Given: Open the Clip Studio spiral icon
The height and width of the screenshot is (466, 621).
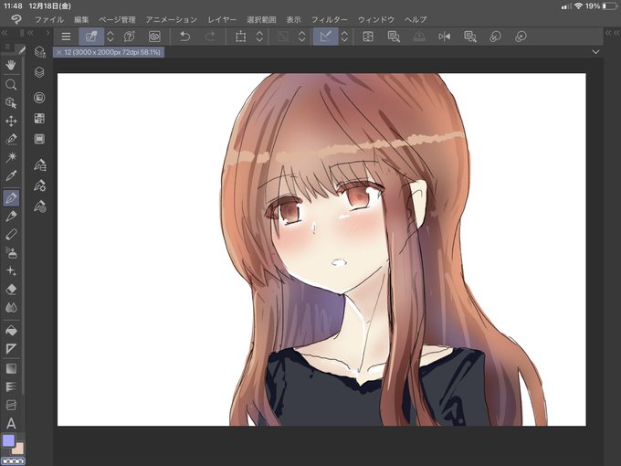Looking at the screenshot, I should (154, 37).
